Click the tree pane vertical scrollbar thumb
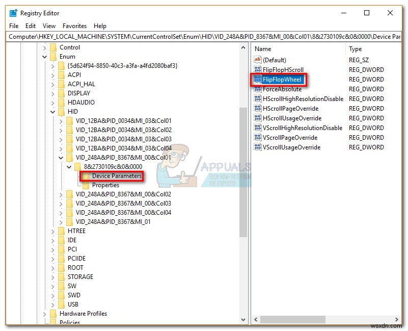This screenshot has height=331, width=408. [x=243, y=172]
